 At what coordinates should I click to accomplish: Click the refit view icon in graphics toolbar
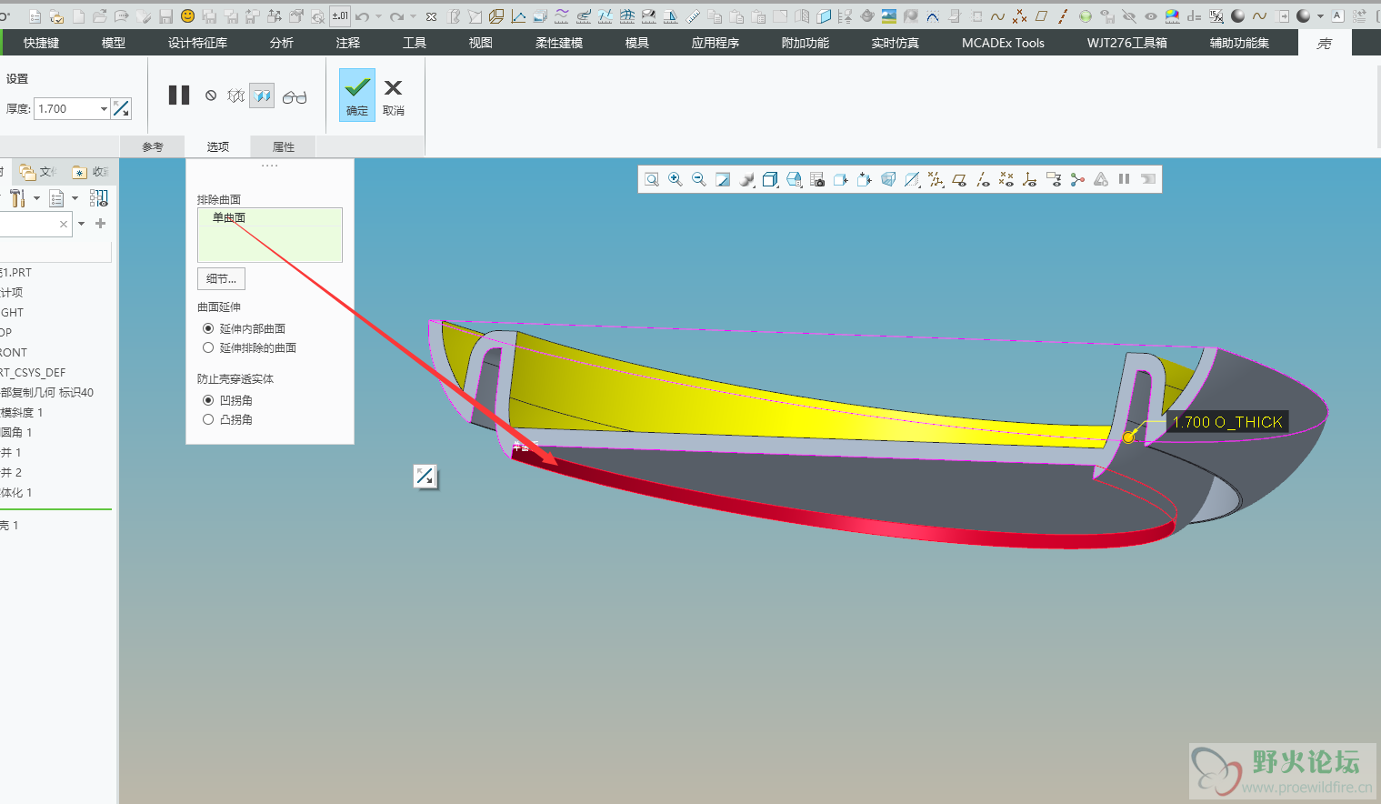[652, 179]
